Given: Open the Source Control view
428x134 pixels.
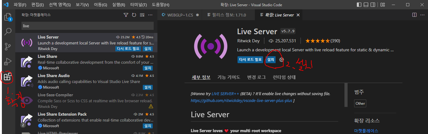Looking at the screenshot, I should [8, 47].
